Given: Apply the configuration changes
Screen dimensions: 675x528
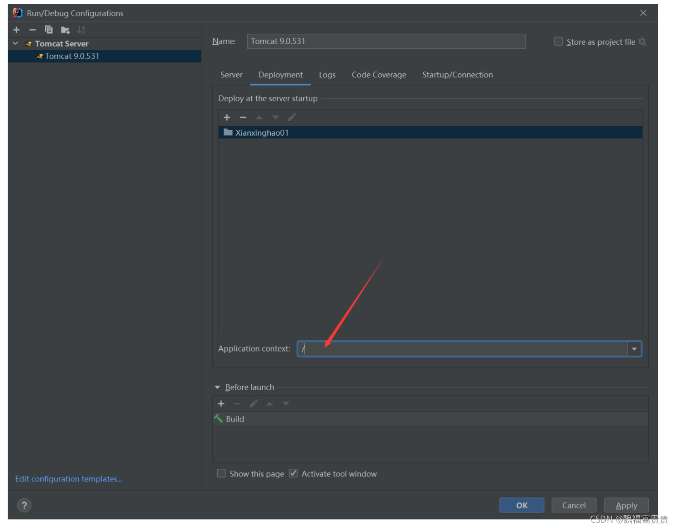Looking at the screenshot, I should click(627, 505).
